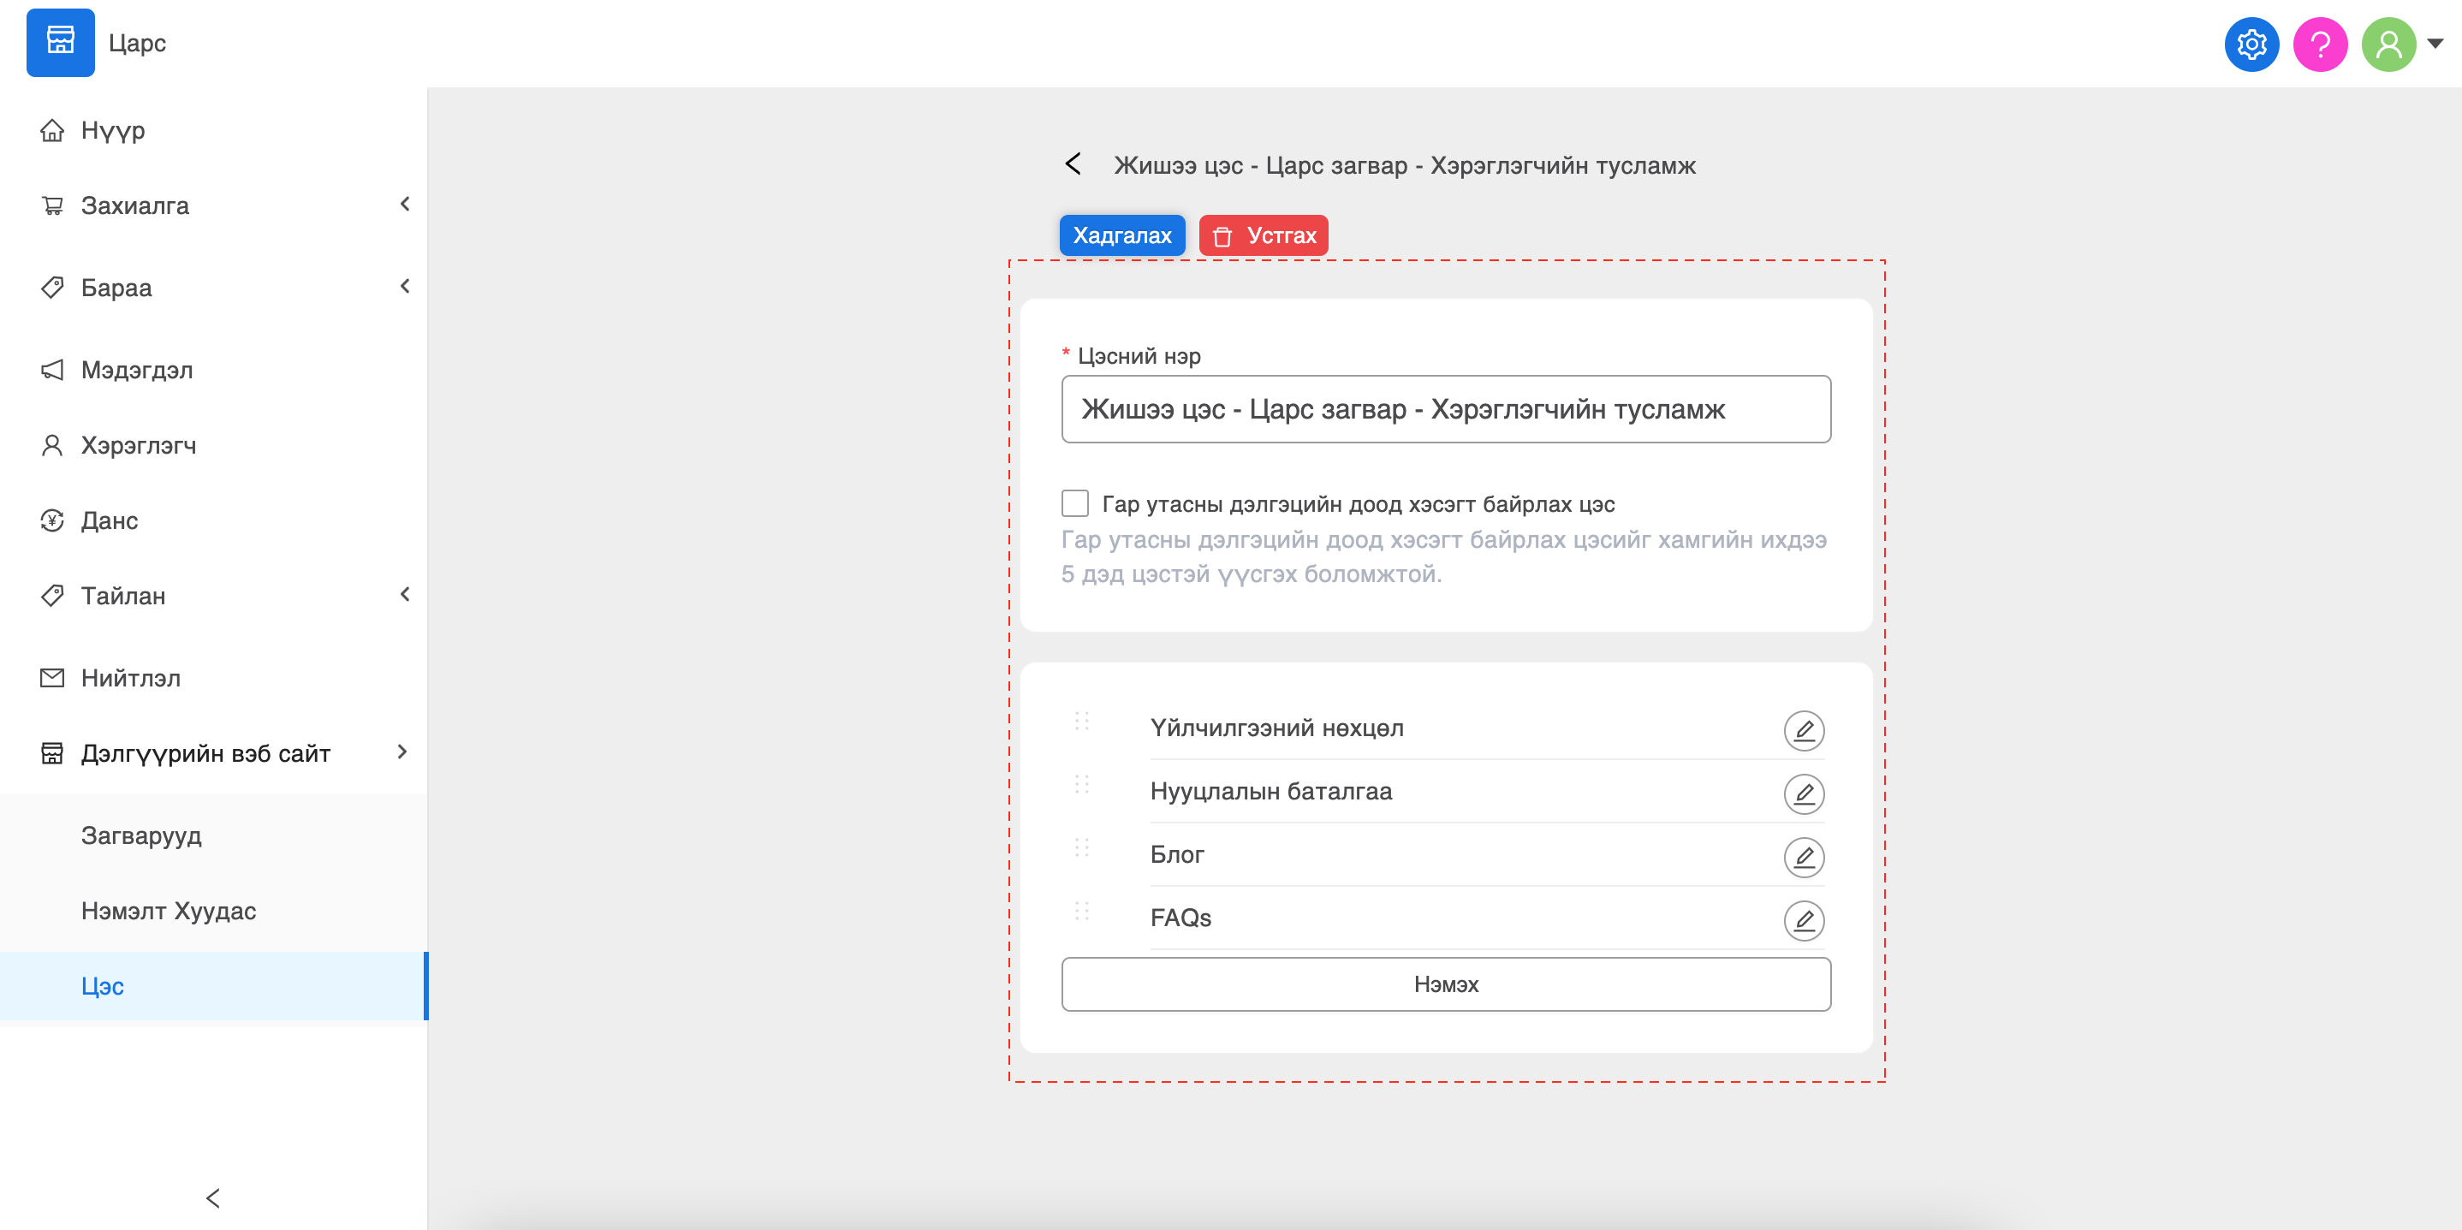
Task: Click the trash icon in Устгах
Action: [x=1222, y=236]
